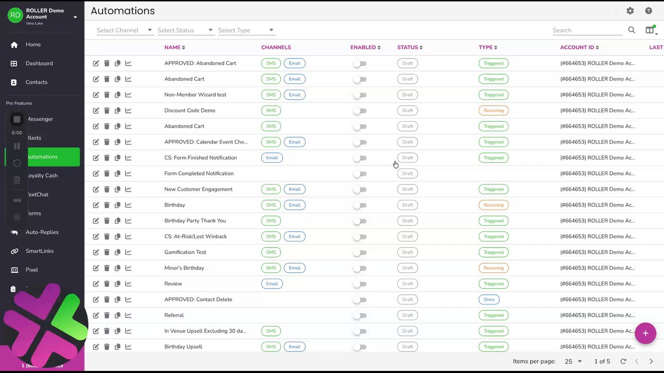Click edit icon for APPROVED: Abandoned Cart row
Image resolution: width=664 pixels, height=373 pixels.
96,63
